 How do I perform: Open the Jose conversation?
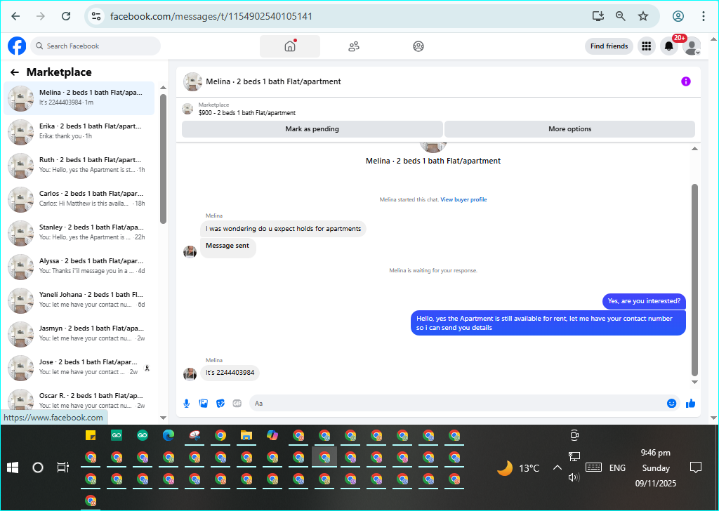point(79,368)
